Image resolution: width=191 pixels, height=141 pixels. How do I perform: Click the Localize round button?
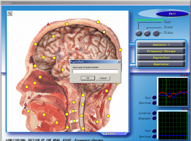pyautogui.click(x=154, y=113)
